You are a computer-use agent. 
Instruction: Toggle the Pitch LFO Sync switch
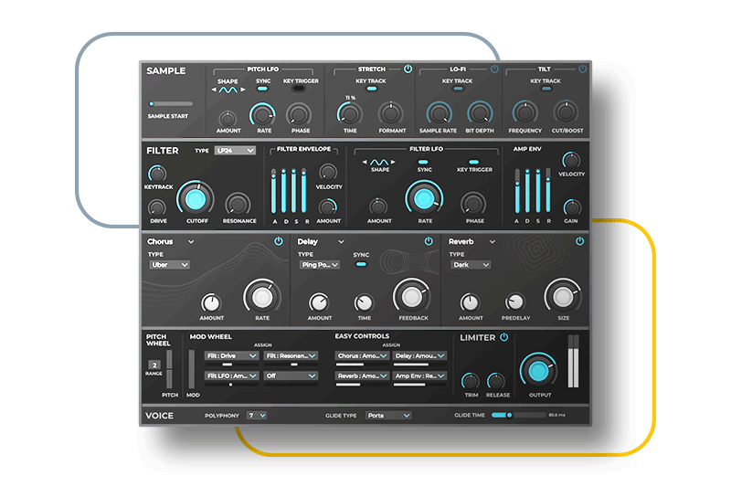coord(263,90)
